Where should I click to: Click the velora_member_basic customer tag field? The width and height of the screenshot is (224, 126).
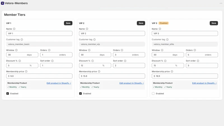(x=39, y=44)
